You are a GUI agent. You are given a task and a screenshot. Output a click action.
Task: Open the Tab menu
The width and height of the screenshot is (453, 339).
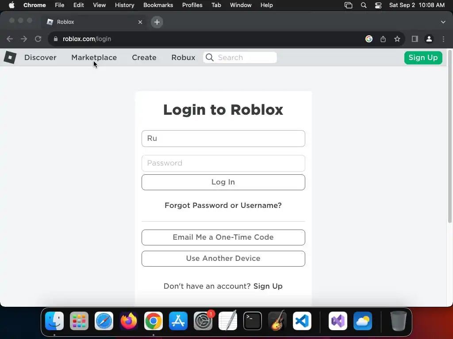point(216,5)
